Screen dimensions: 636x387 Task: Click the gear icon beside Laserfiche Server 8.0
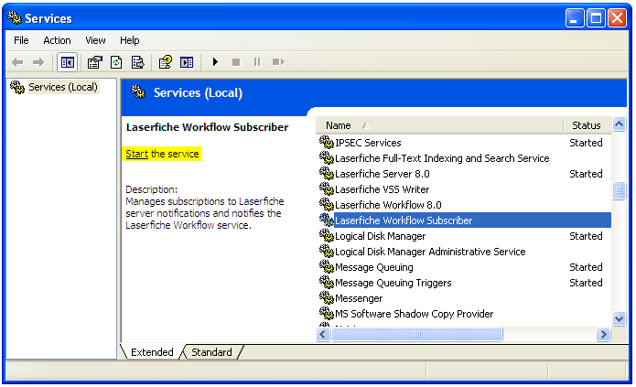[326, 173]
